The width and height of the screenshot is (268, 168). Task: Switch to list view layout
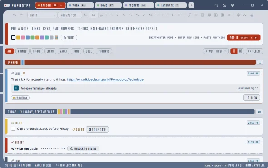point(234,51)
